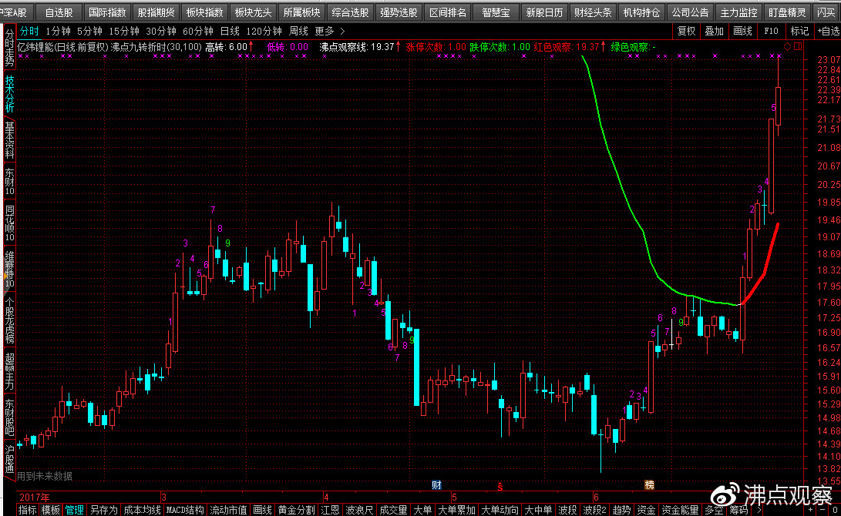This screenshot has width=841, height=516.
Task: Select the 大单动向 indicator tab
Action: [500, 510]
